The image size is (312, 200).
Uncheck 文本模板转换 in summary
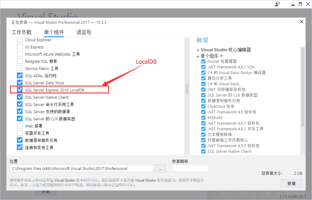click(x=203, y=134)
